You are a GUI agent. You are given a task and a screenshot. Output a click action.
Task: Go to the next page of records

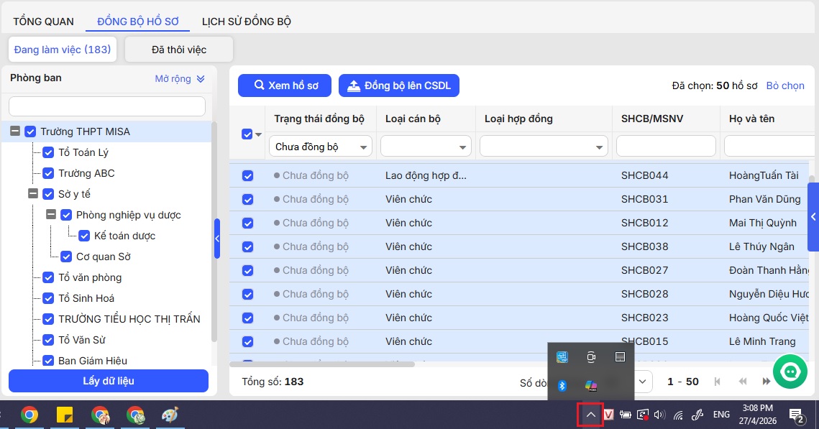coord(764,382)
